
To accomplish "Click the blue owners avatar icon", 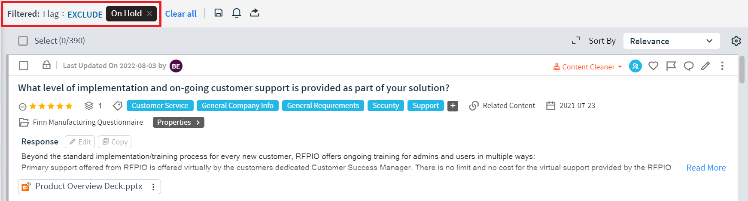I will [x=635, y=66].
